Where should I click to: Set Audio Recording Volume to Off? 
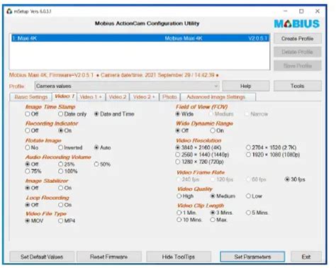coord(32,164)
